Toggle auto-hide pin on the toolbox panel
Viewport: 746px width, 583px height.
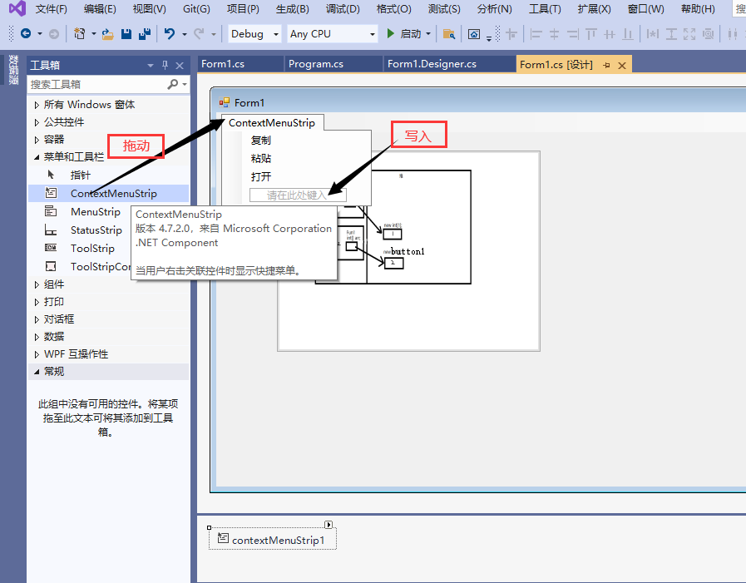point(166,65)
